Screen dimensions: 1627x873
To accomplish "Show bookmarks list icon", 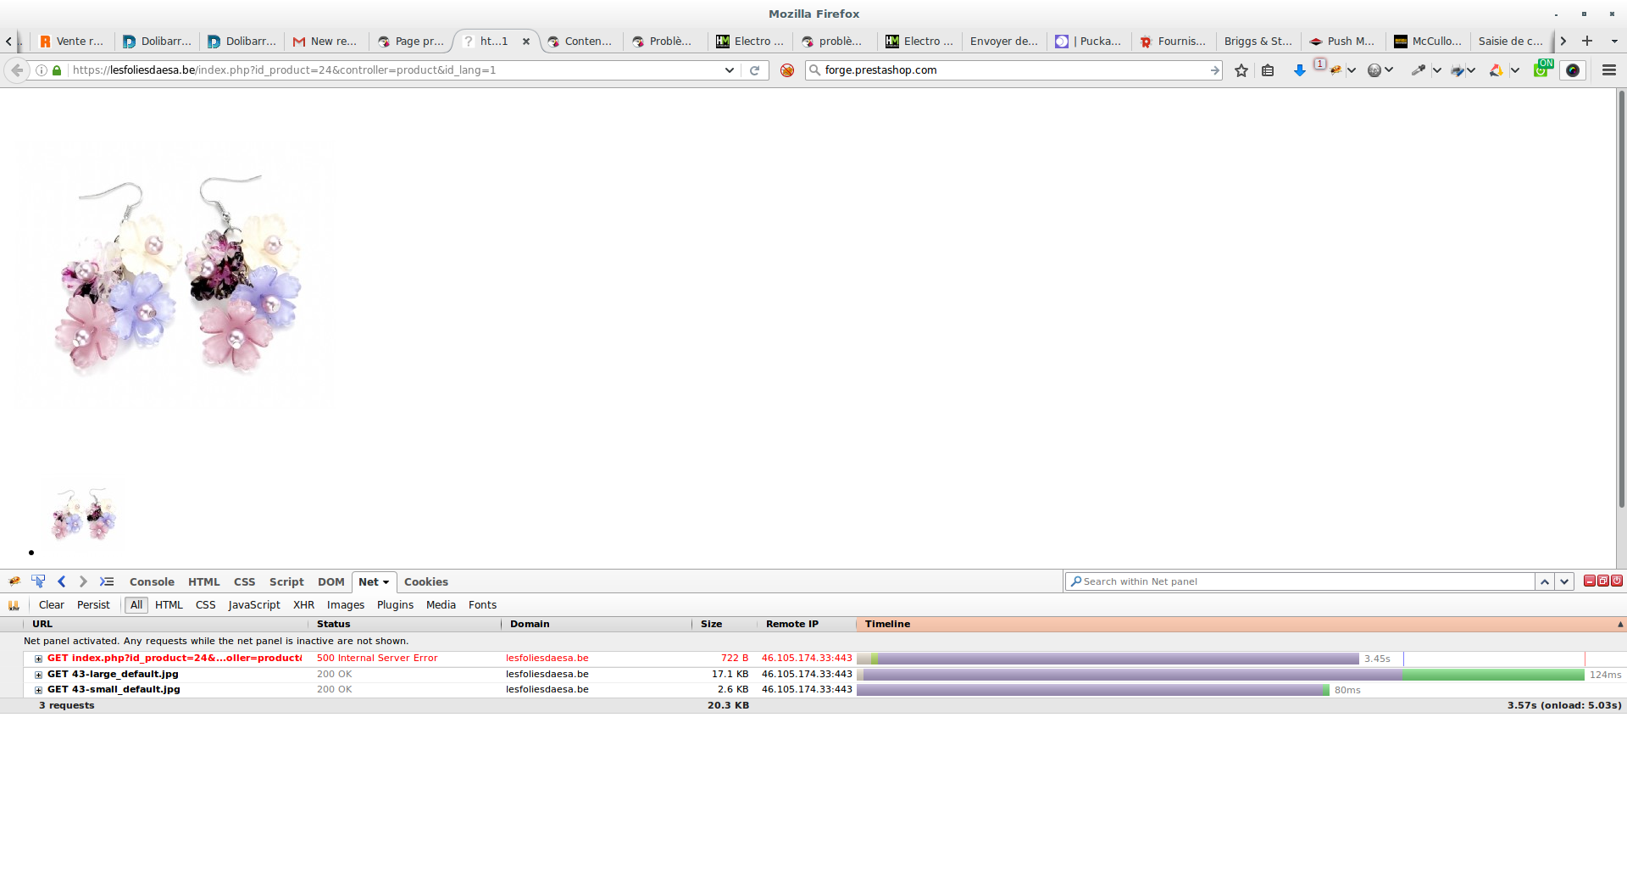I will [x=1268, y=70].
